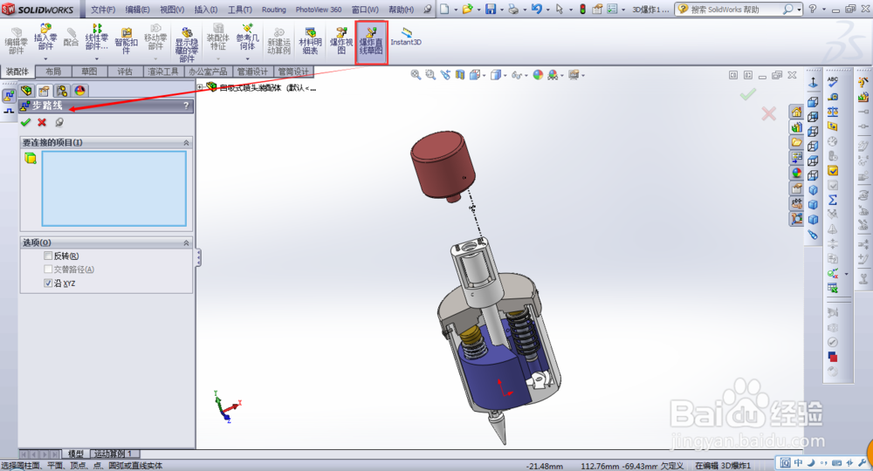Click the FeatureManager design tree tab icon
This screenshot has width=873, height=471.
pyautogui.click(x=26, y=91)
